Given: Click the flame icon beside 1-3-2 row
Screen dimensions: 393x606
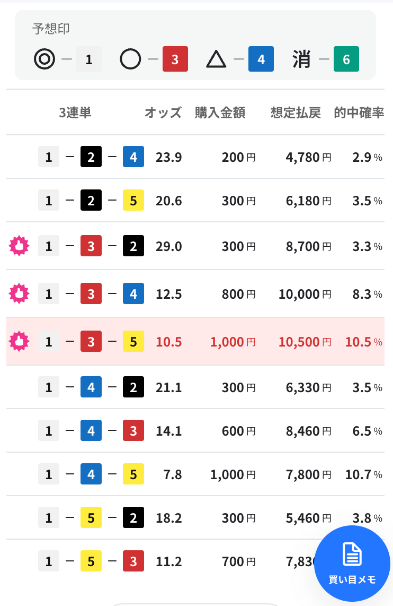Looking at the screenshot, I should [19, 246].
